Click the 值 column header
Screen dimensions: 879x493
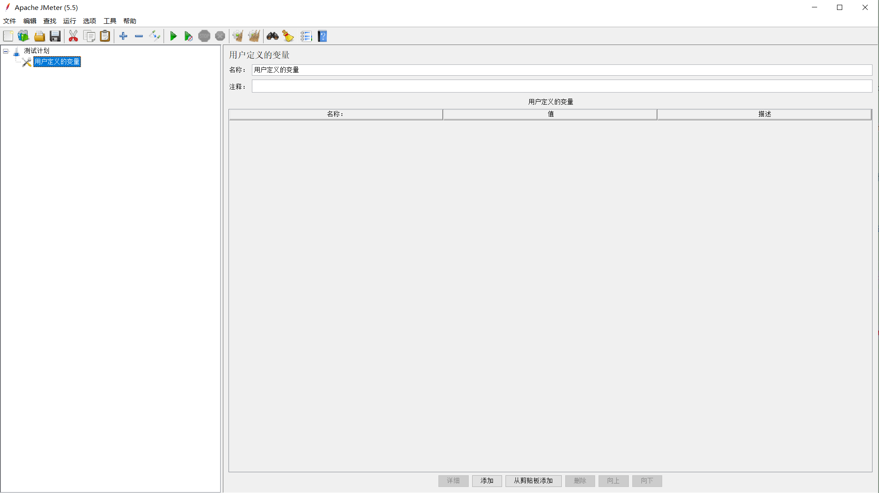click(550, 114)
